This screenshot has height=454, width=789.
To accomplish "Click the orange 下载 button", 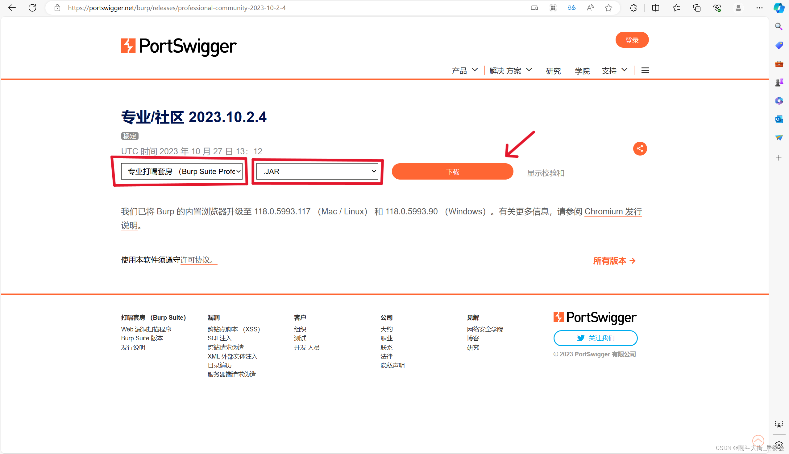I will point(452,172).
